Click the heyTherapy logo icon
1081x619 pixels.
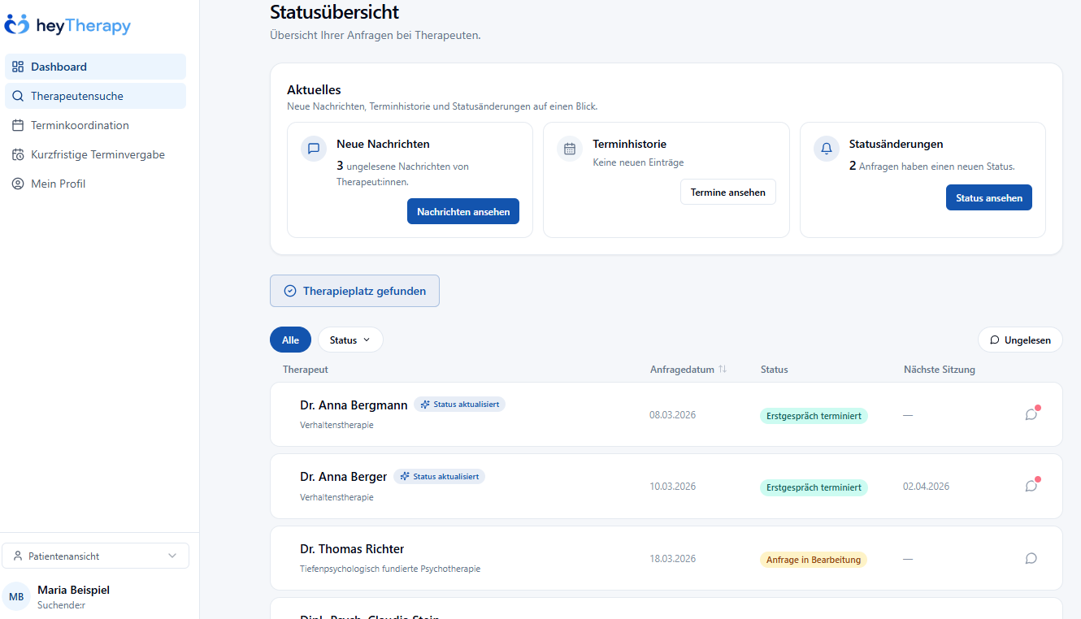[x=16, y=25]
